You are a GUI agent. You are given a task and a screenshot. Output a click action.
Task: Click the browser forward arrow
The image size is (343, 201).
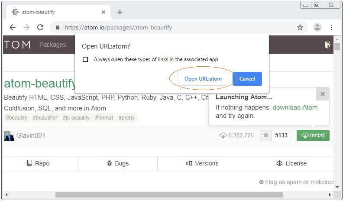click(26, 27)
